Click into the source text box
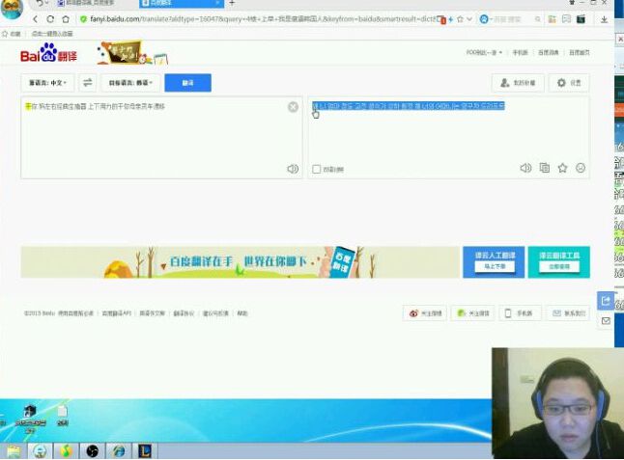This screenshot has width=624, height=460. click(161, 138)
